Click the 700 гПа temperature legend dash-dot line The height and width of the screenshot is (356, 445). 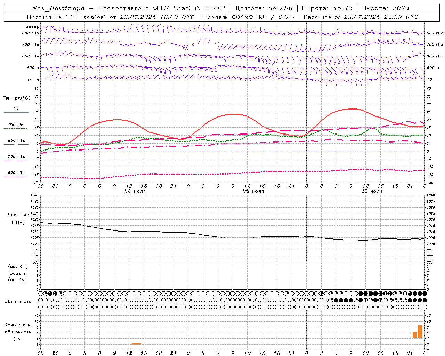tap(15, 161)
